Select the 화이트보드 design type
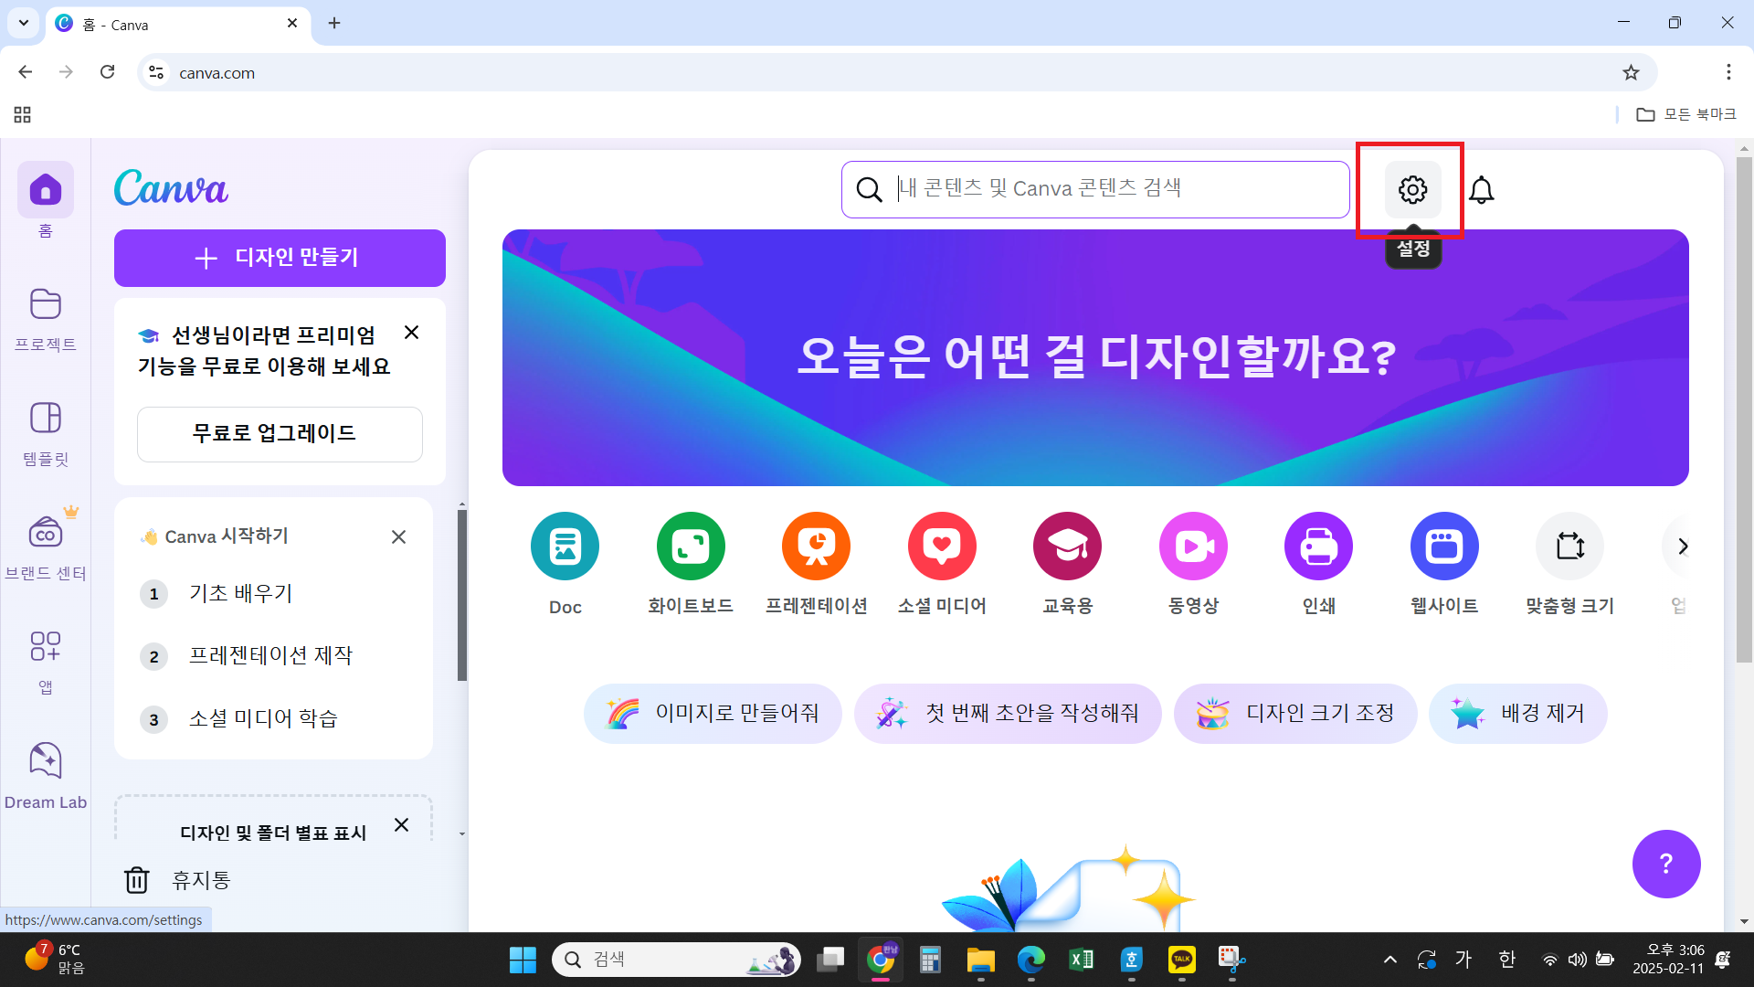 (x=691, y=546)
